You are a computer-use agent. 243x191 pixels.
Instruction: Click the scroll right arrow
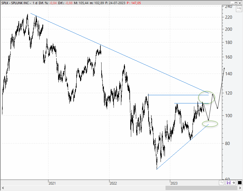(240, 188)
